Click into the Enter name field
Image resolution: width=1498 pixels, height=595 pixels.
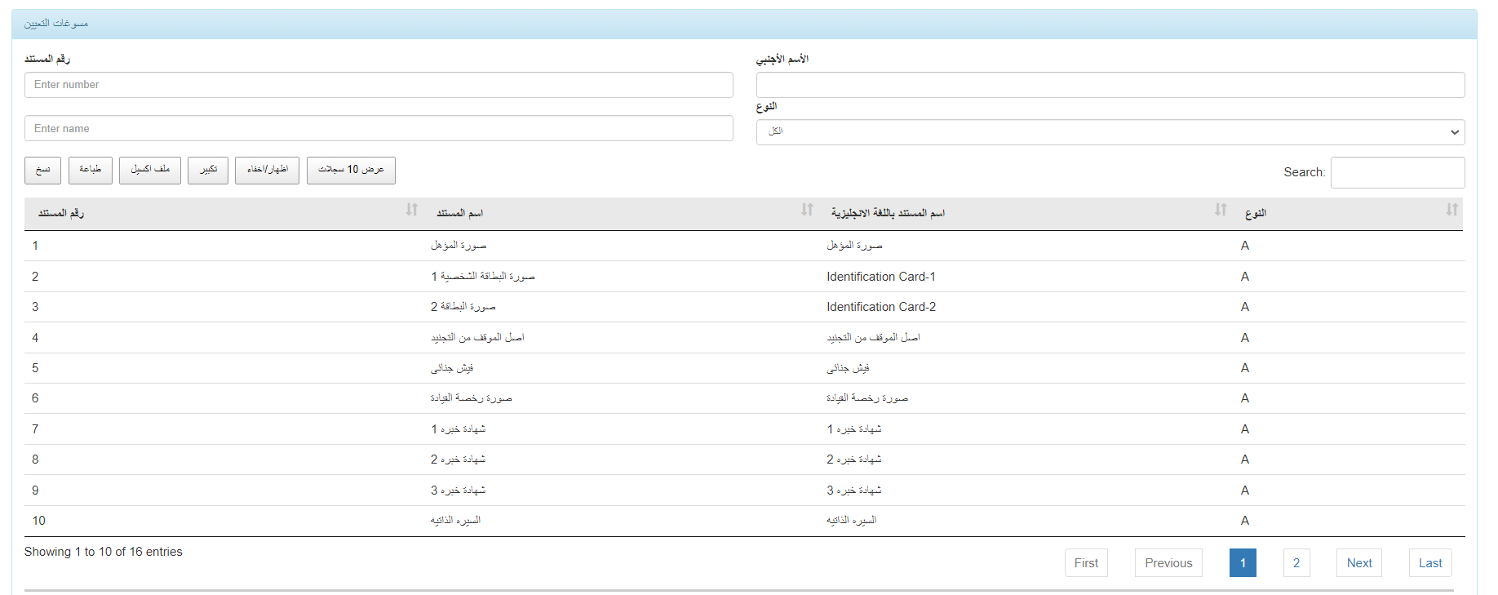[x=379, y=129]
